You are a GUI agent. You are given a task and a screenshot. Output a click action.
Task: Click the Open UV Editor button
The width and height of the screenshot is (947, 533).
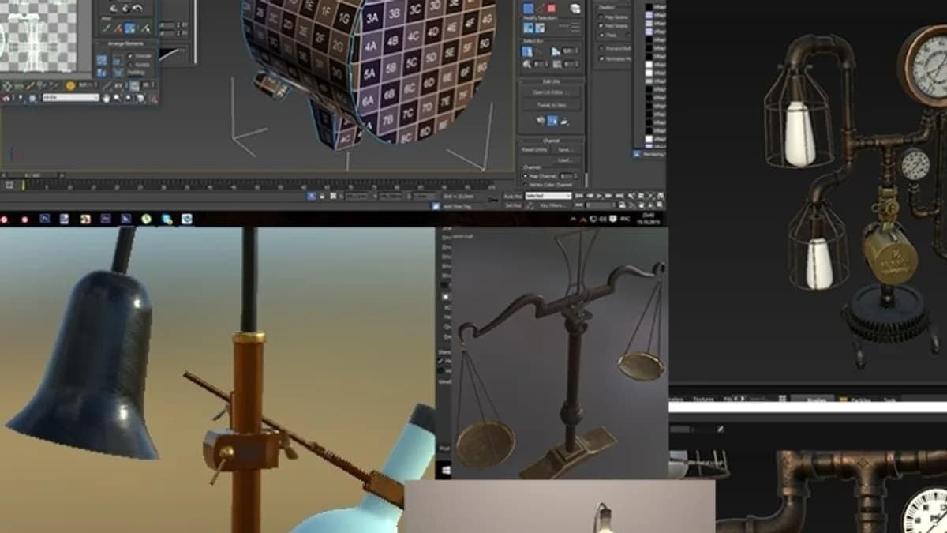(x=552, y=93)
